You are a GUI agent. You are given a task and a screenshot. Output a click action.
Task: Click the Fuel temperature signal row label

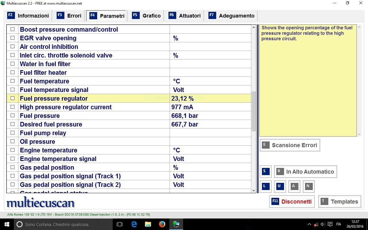point(54,90)
